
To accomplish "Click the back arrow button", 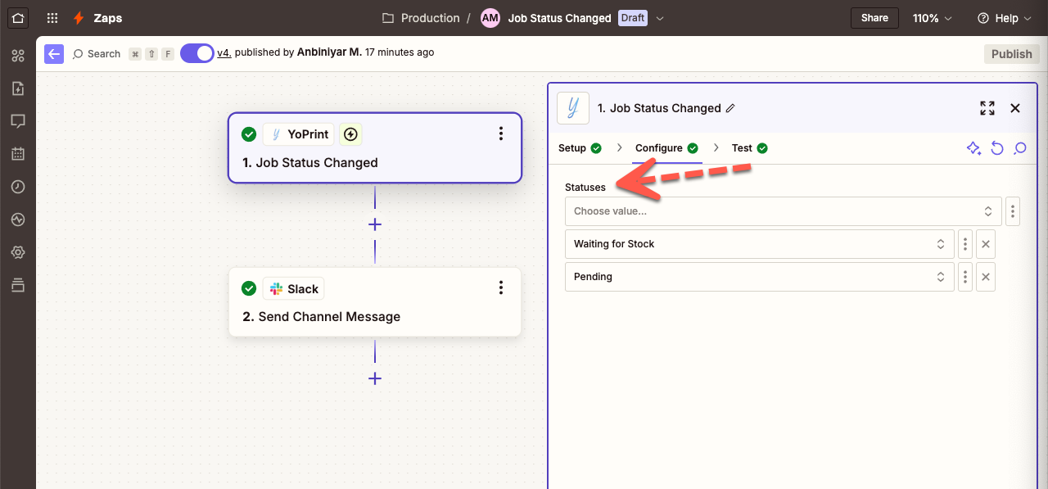I will click(x=54, y=54).
